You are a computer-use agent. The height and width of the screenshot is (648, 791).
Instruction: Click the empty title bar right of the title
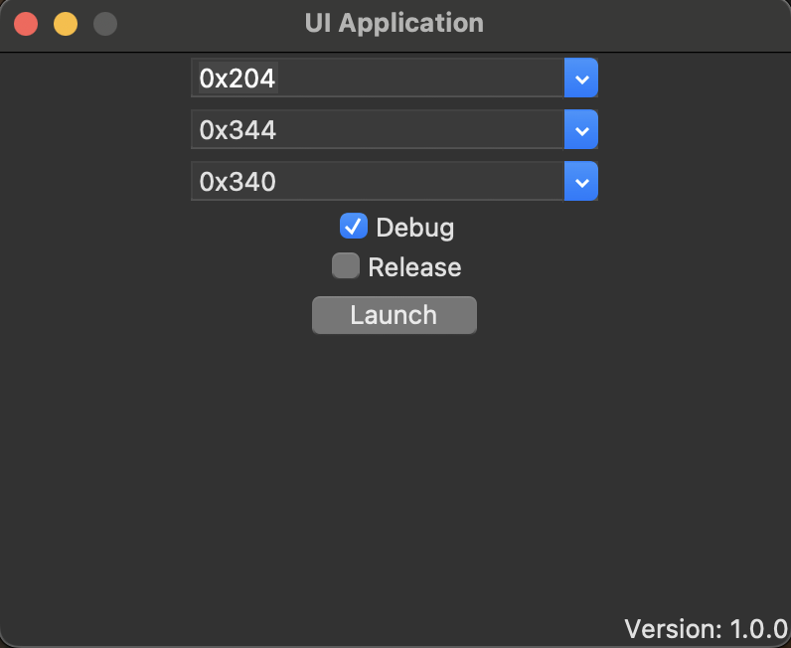[636, 24]
